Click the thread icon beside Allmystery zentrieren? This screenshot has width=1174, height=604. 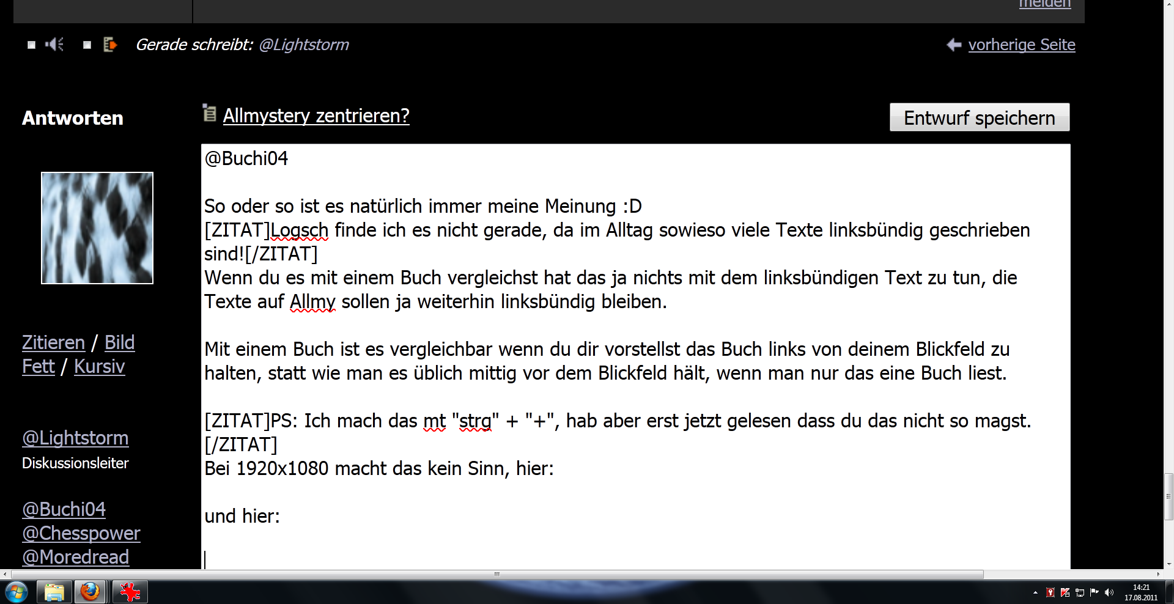[210, 113]
